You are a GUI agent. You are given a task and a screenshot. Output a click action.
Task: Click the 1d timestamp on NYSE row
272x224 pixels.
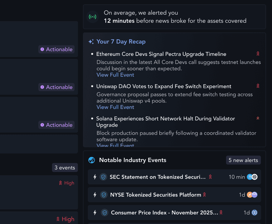click(x=242, y=195)
